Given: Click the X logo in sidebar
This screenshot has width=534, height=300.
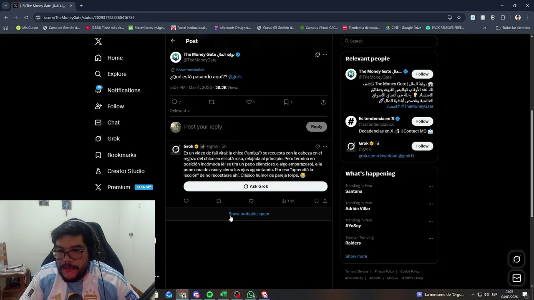Looking at the screenshot, I should pos(98,41).
